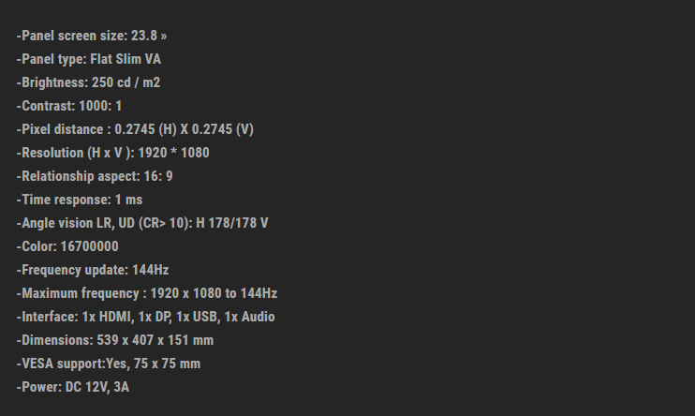Click the Panel screen size line
The image size is (695, 416).
tap(91, 36)
